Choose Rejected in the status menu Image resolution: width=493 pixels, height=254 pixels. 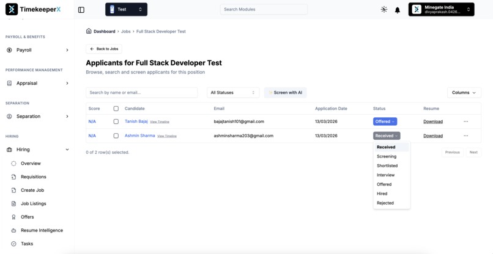[391, 203]
